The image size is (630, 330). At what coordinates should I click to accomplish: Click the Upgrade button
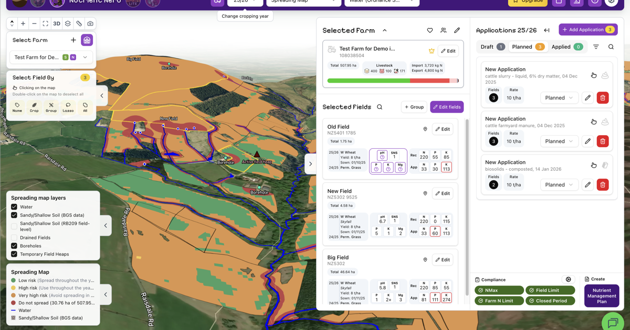tap(528, 2)
